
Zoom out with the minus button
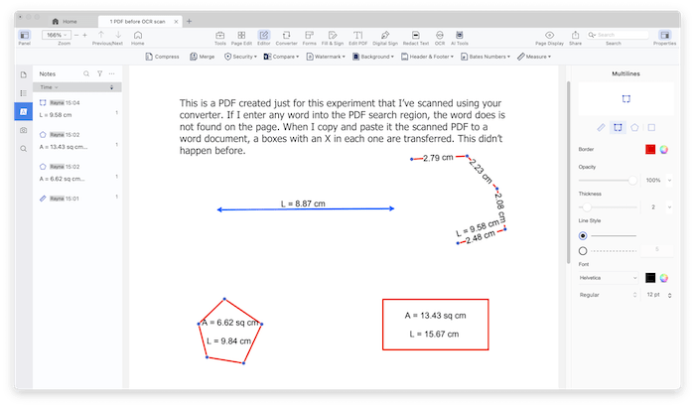tap(76, 35)
